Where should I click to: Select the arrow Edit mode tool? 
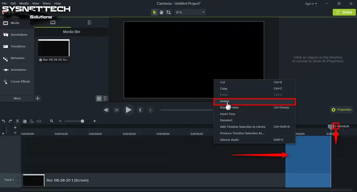(154, 12)
